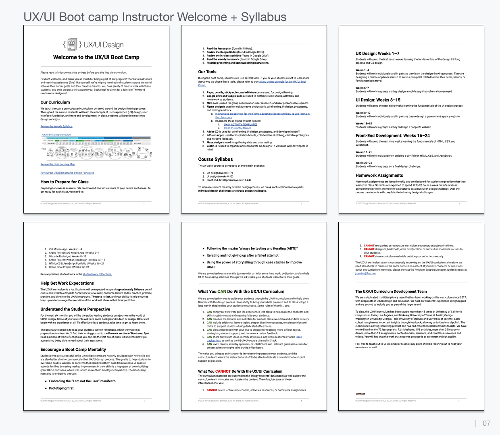Screen dimensions: 500x435
Task: Click the Encourage a Boot Camp Mentality heading
Action: tap(73, 350)
